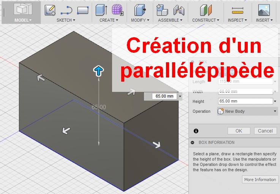Open the Height field dropdown arrow

point(275,101)
